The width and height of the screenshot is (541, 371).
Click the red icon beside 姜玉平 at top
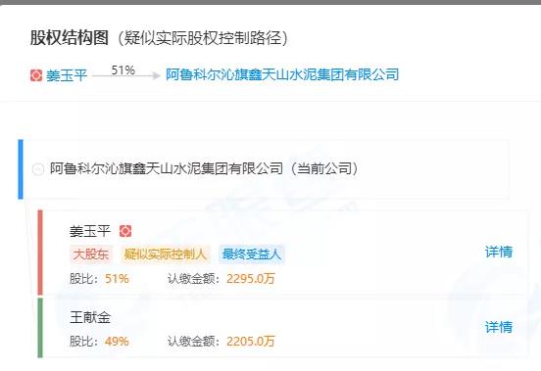click(x=36, y=75)
